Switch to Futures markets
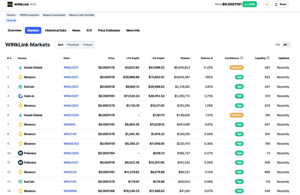 pos(88,45)
